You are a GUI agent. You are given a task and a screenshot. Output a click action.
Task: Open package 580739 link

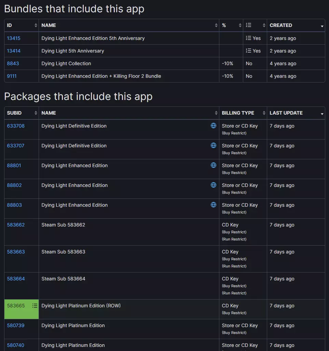click(x=15, y=325)
